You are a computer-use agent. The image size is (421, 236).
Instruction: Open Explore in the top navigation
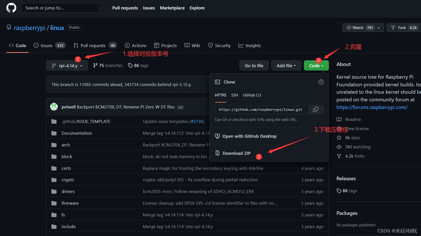197,8
